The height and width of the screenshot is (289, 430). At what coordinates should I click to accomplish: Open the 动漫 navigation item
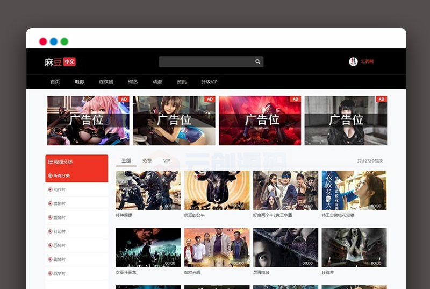tap(157, 82)
